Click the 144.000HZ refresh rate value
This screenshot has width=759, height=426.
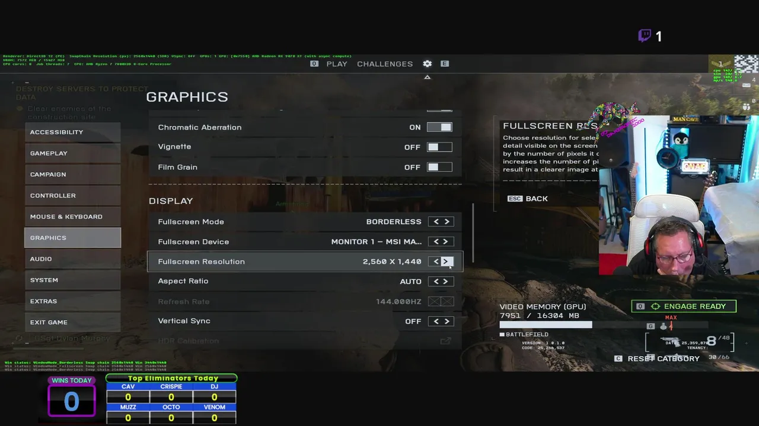click(x=398, y=302)
